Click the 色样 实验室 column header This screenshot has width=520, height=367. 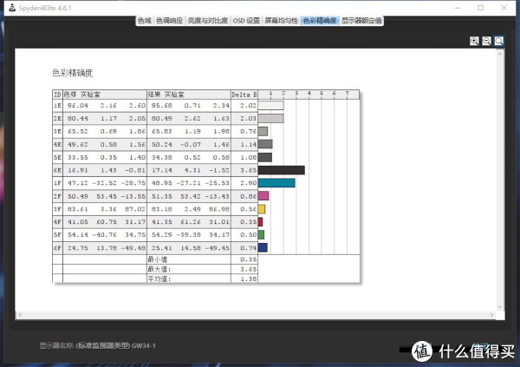[105, 95]
